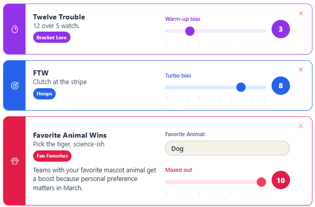Click the Bracket Lore tag
Viewport: 315px width, 207px height.
tap(52, 37)
